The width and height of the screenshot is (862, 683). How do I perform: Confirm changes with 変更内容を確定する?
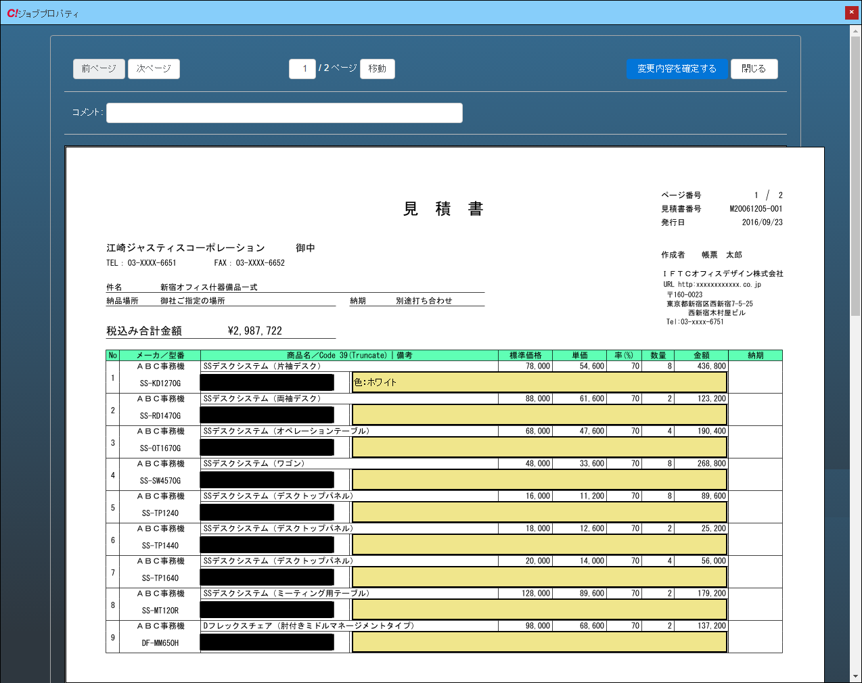[677, 69]
